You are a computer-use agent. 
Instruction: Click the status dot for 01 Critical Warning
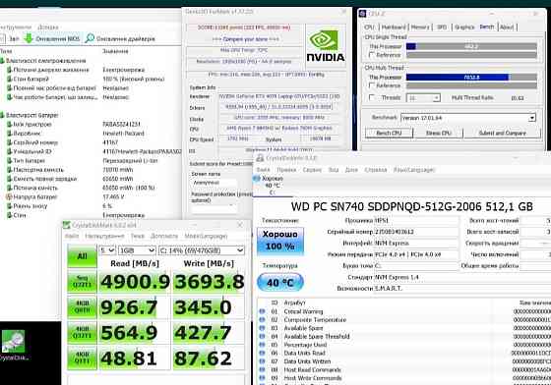[x=262, y=311]
